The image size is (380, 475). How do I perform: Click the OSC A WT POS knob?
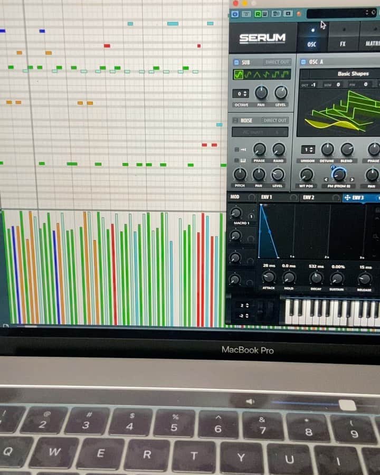[x=306, y=175]
